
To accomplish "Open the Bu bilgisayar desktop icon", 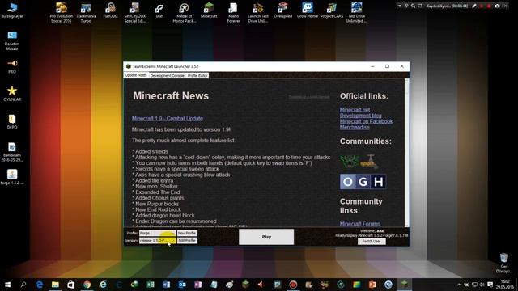I will 12,11.
